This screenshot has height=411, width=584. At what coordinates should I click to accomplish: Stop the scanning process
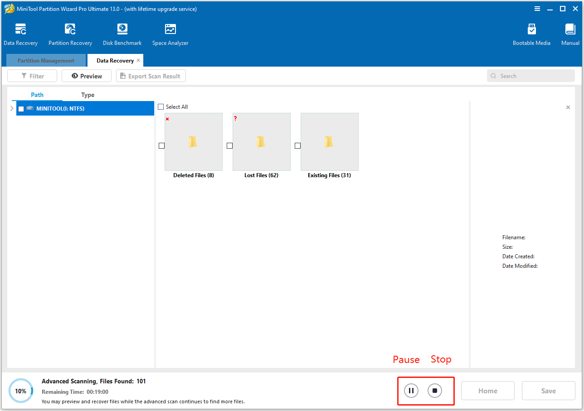tap(435, 390)
